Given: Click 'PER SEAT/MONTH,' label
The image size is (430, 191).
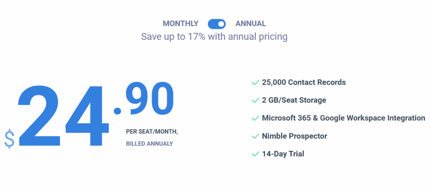Looking at the screenshot, I should [152, 131].
